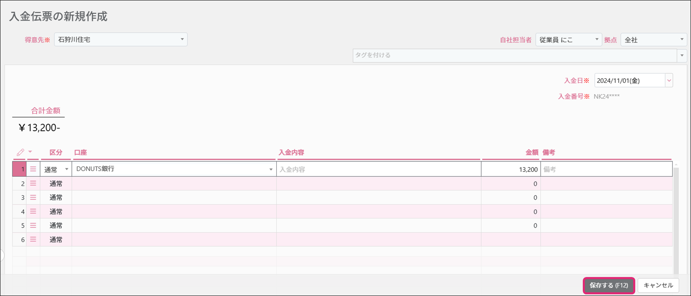Screen dimensions: 691x296
Task: Open row 1 口座 dropdown DONUTS銀行
Action: pos(174,169)
